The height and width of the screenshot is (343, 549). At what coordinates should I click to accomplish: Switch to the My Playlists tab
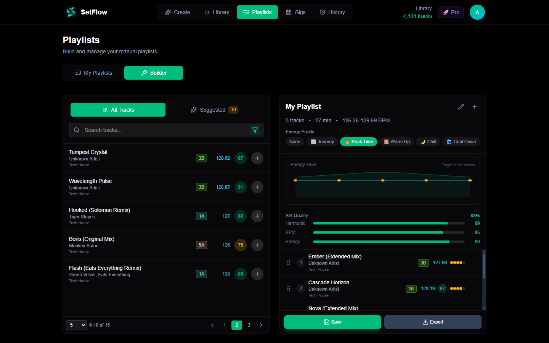[93, 73]
